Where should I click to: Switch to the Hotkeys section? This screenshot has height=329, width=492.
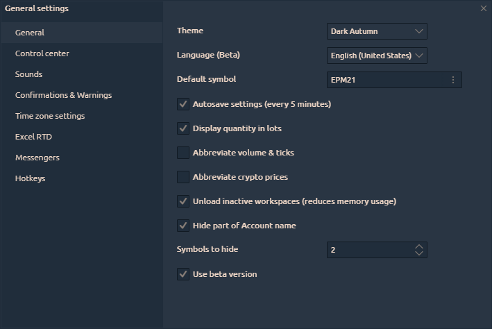pyautogui.click(x=31, y=178)
